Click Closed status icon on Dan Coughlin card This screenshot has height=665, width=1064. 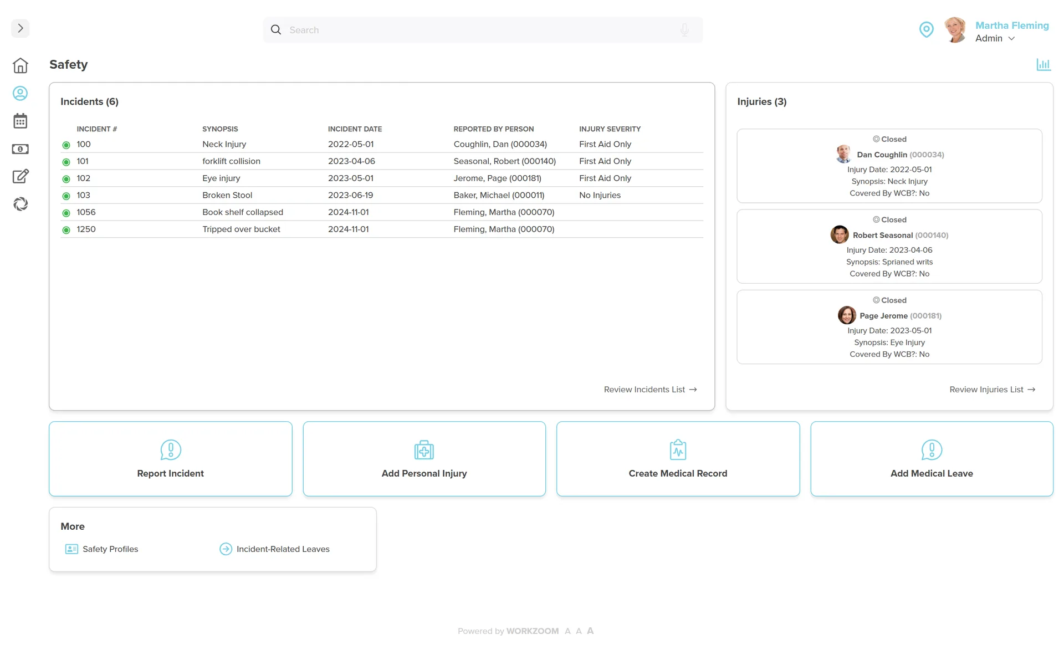pos(876,139)
